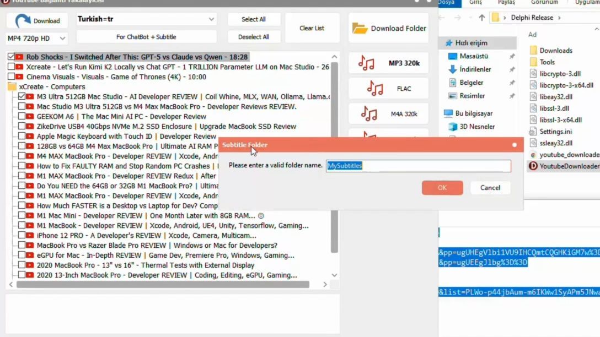Select the iPhone 12 PRO video row

[x=147, y=235]
